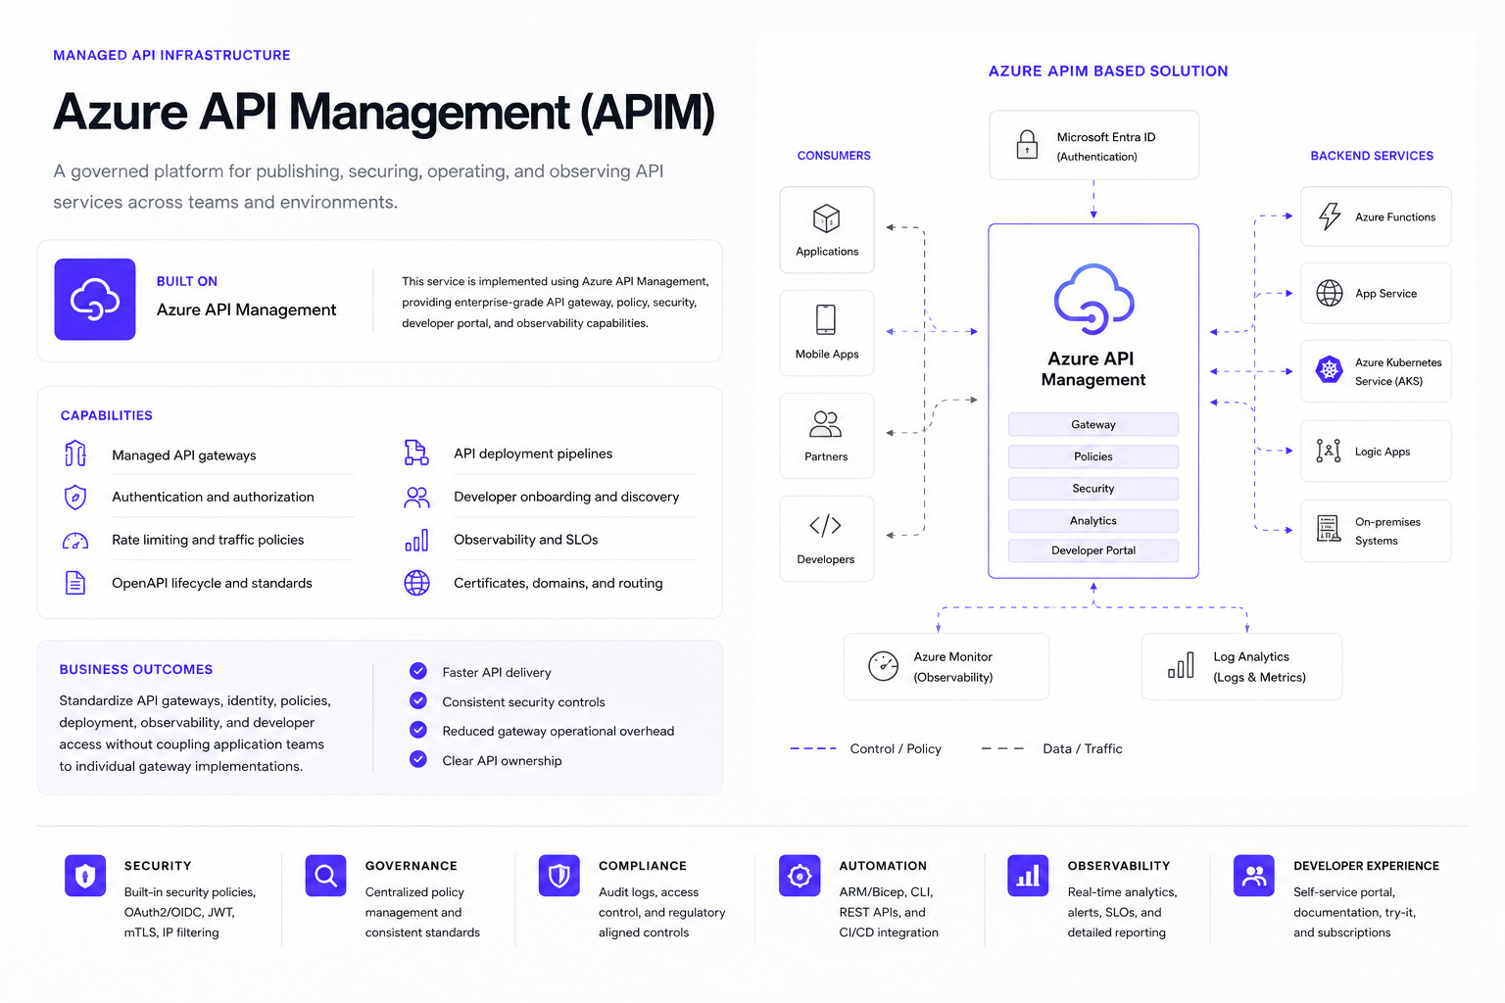
Task: Click the SECURITY footer heading
Action: pos(158,866)
